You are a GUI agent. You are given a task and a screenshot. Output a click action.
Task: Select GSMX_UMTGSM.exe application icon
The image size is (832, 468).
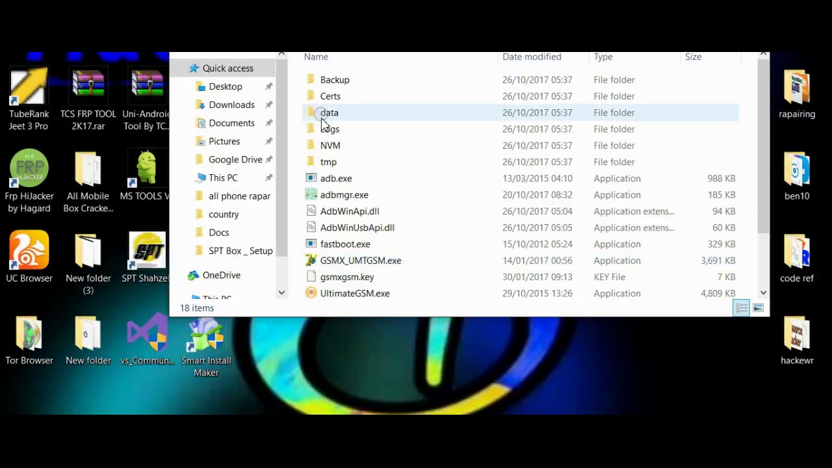311,260
